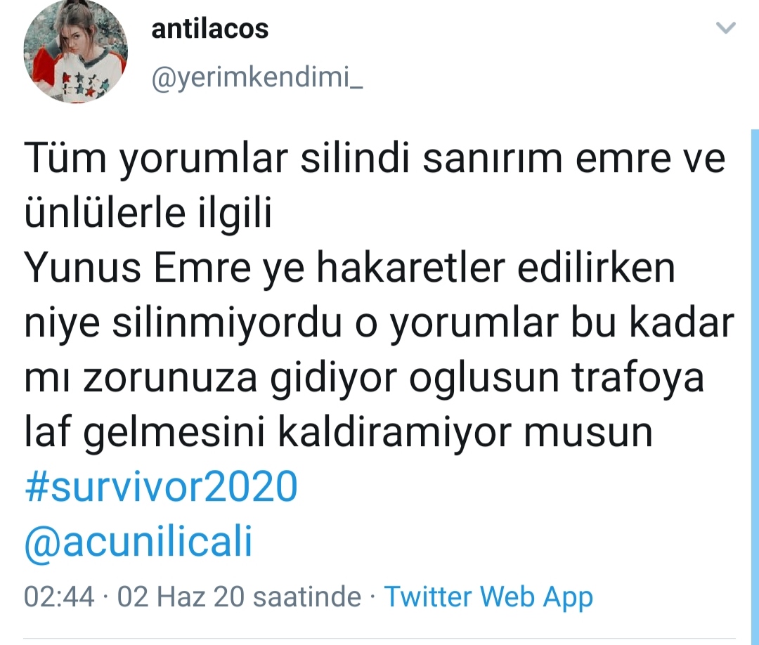This screenshot has height=645, width=759.
Task: Click the Twitter Web App source link
Action: pos(488,597)
